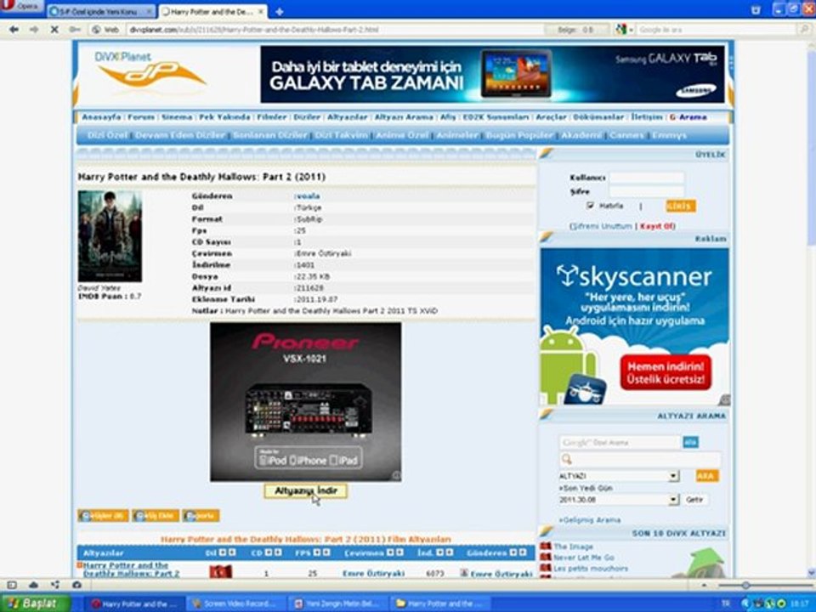816x612 pixels.
Task: Click the skyscanner Hemen indirin button
Action: point(666,372)
